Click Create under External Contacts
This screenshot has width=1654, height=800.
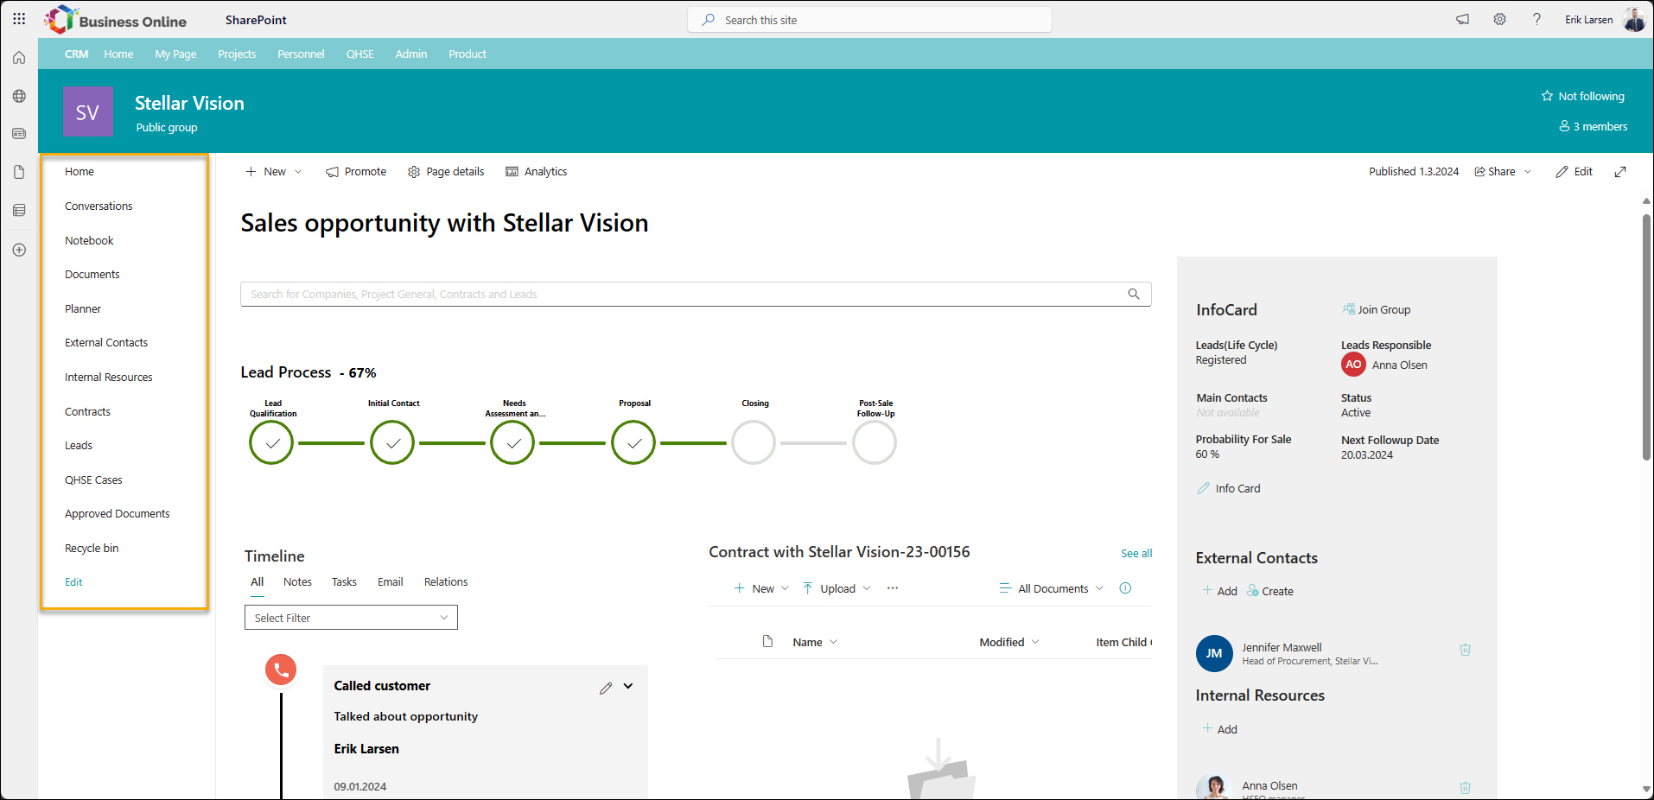pos(1270,592)
